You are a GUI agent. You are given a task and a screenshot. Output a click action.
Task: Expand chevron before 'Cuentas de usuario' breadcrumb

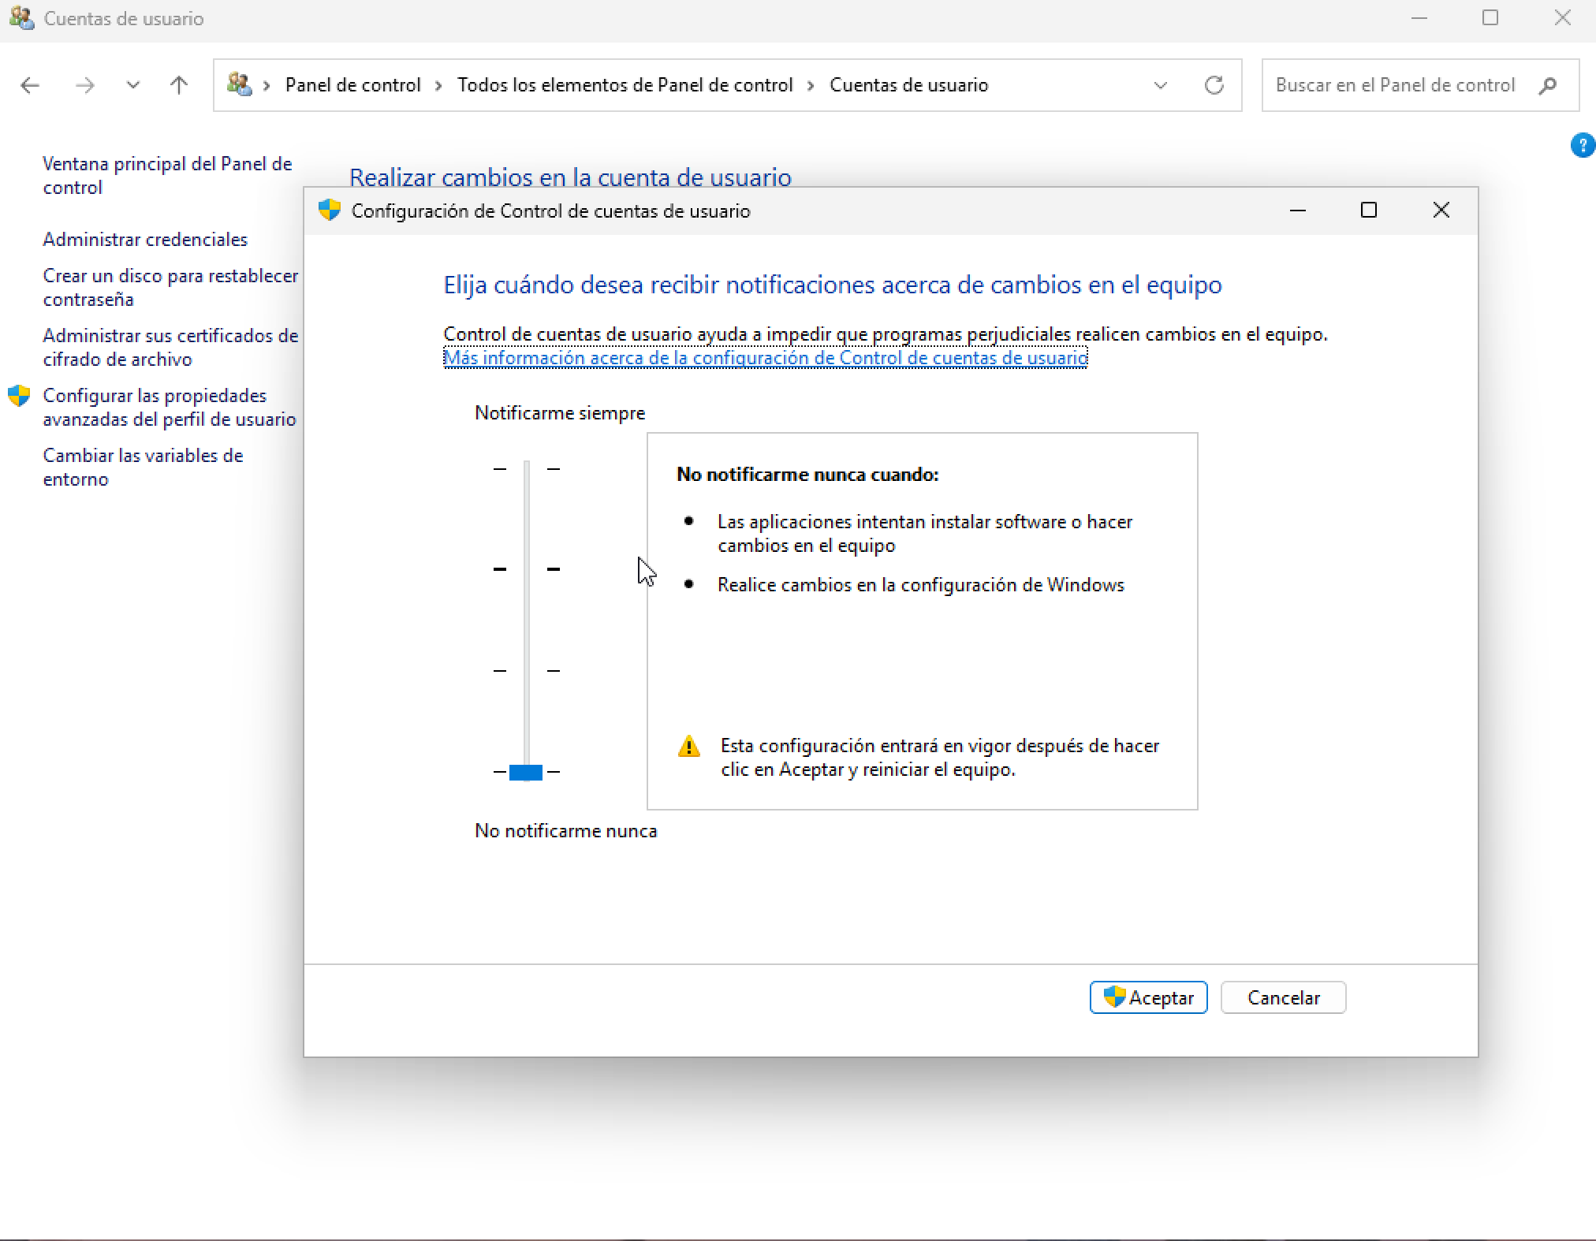[x=811, y=85]
